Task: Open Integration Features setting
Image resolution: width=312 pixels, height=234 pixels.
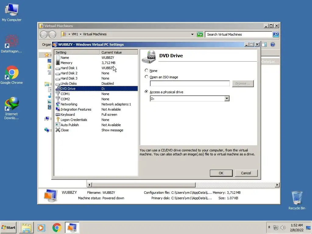Action: [96, 109]
